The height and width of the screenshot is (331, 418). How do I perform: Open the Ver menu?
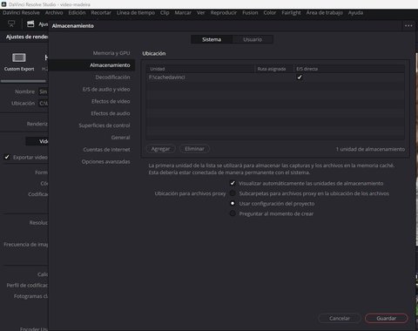tap(201, 13)
